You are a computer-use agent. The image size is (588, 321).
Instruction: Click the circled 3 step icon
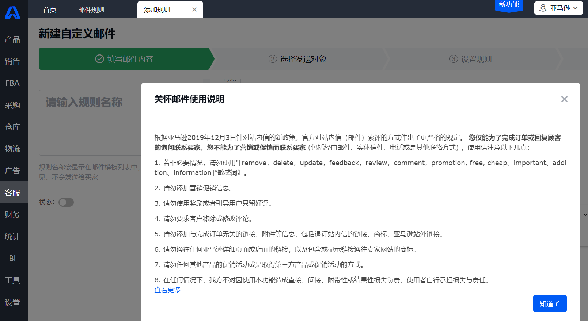[x=454, y=59]
